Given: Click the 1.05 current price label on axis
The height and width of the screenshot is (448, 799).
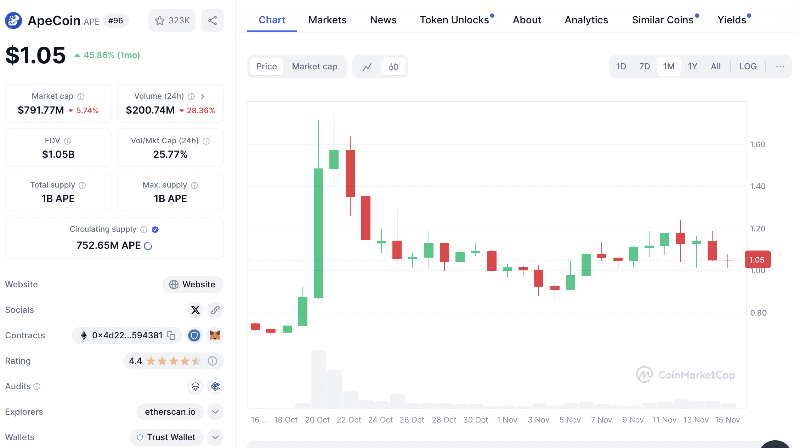Looking at the screenshot, I should (758, 260).
